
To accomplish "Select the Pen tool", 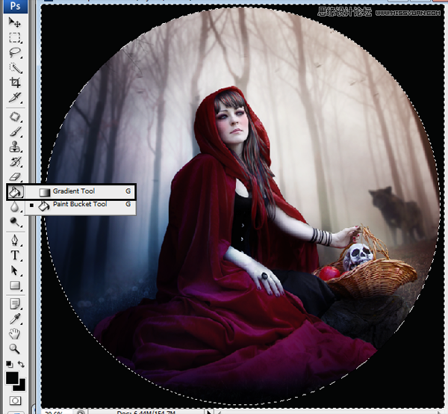I will [15, 240].
